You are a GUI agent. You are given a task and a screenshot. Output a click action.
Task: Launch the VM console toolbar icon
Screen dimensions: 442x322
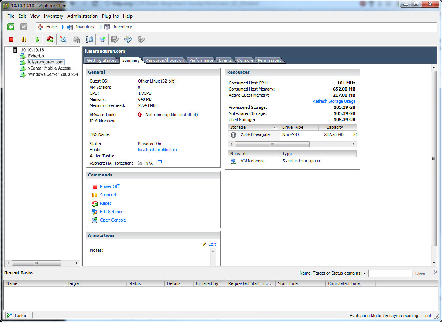coord(102,39)
